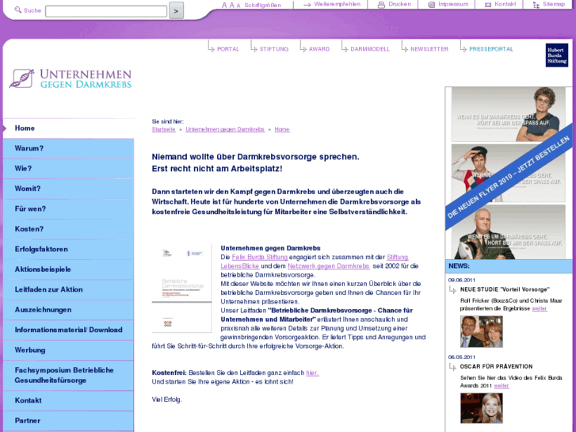Select the smallest font size A

coord(238,6)
